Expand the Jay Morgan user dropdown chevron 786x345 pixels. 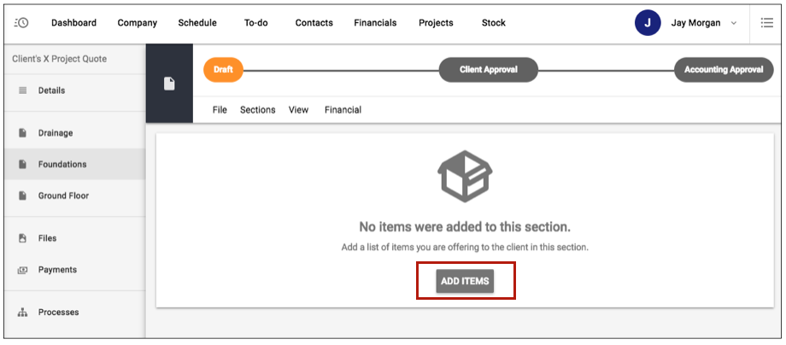733,24
